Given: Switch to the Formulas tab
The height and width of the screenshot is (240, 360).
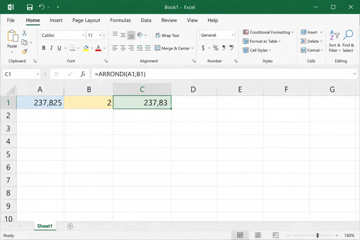Looking at the screenshot, I should [x=120, y=20].
